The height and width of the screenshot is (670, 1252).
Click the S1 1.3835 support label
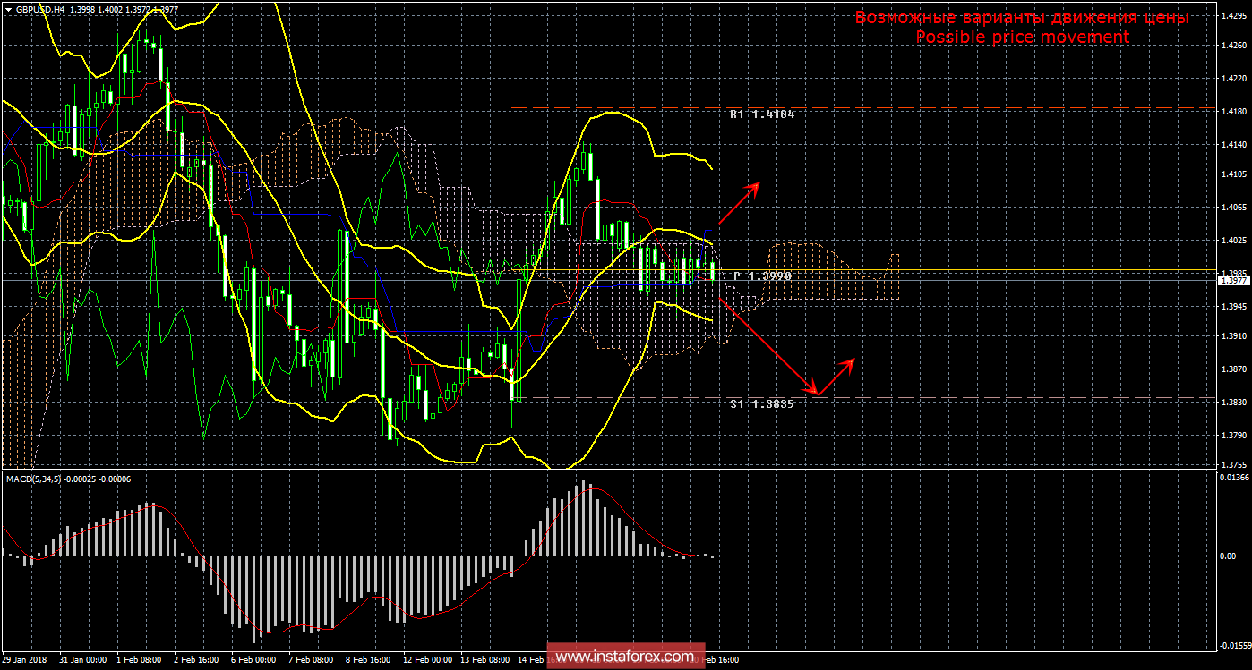(x=761, y=404)
